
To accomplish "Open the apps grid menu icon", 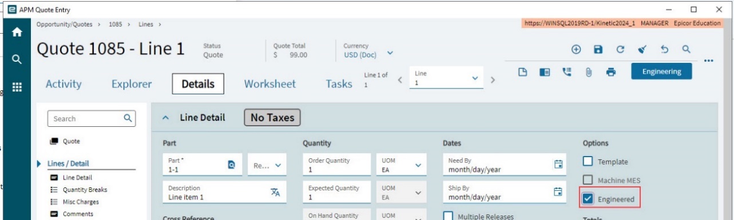I will coord(17,87).
